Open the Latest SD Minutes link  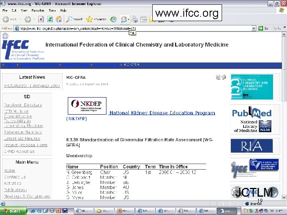(22, 139)
